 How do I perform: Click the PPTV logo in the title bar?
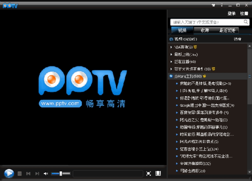[x=10, y=6]
